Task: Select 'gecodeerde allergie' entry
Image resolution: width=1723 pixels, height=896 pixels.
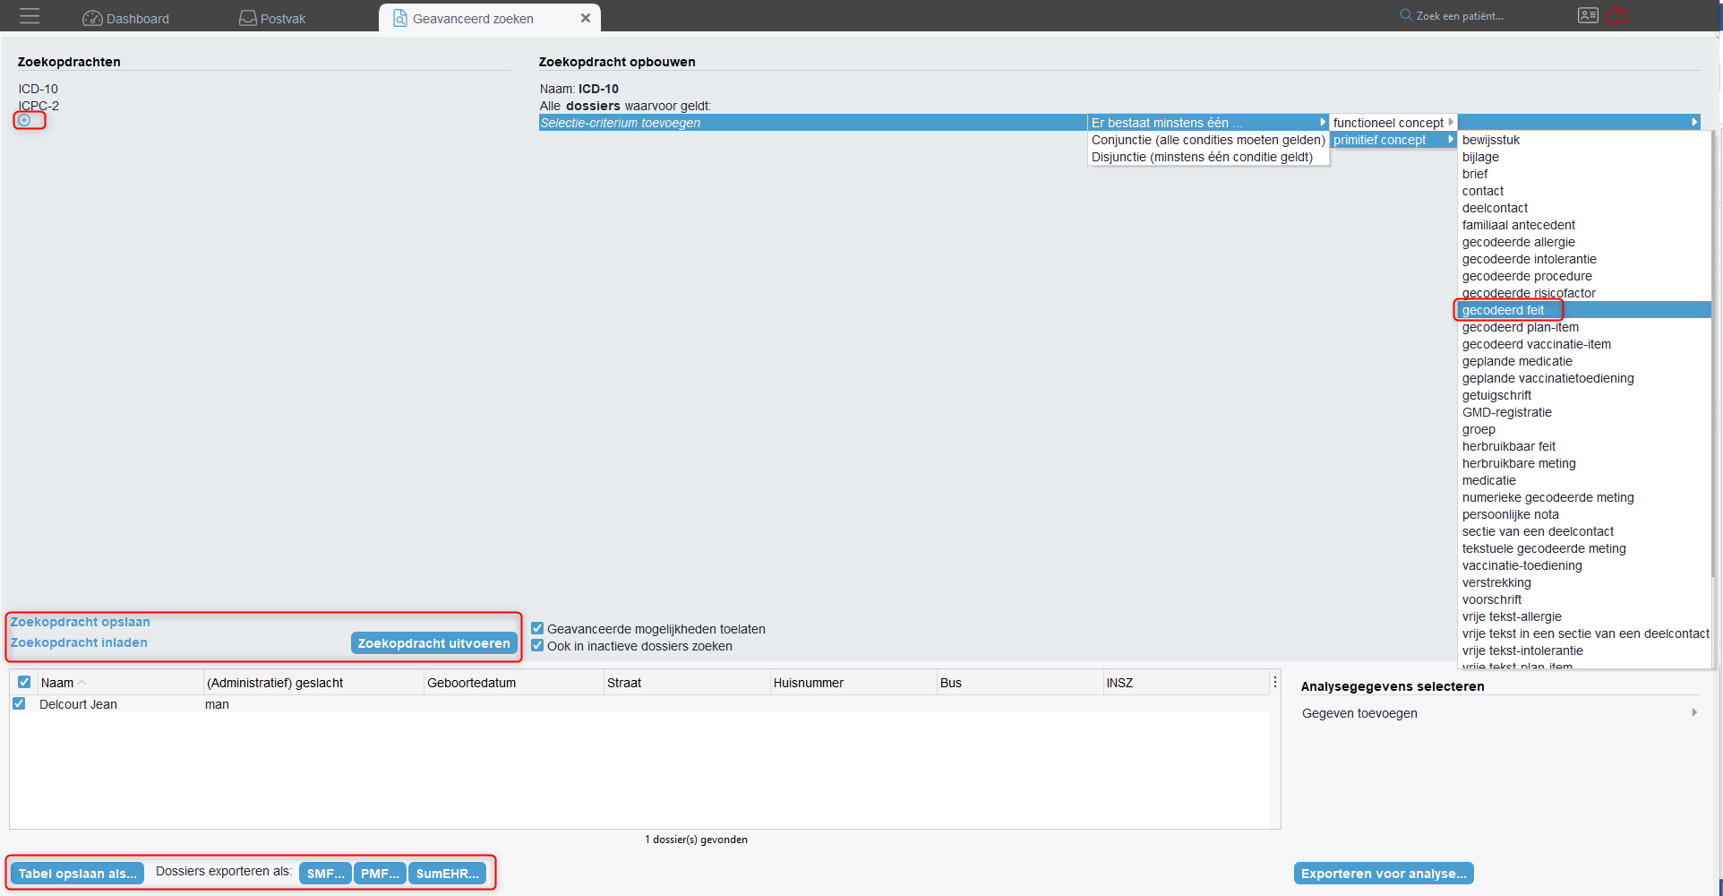Action: (x=1584, y=242)
